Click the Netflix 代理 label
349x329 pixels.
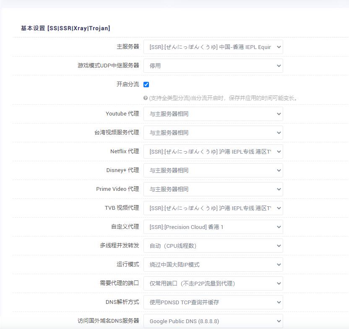(125, 151)
